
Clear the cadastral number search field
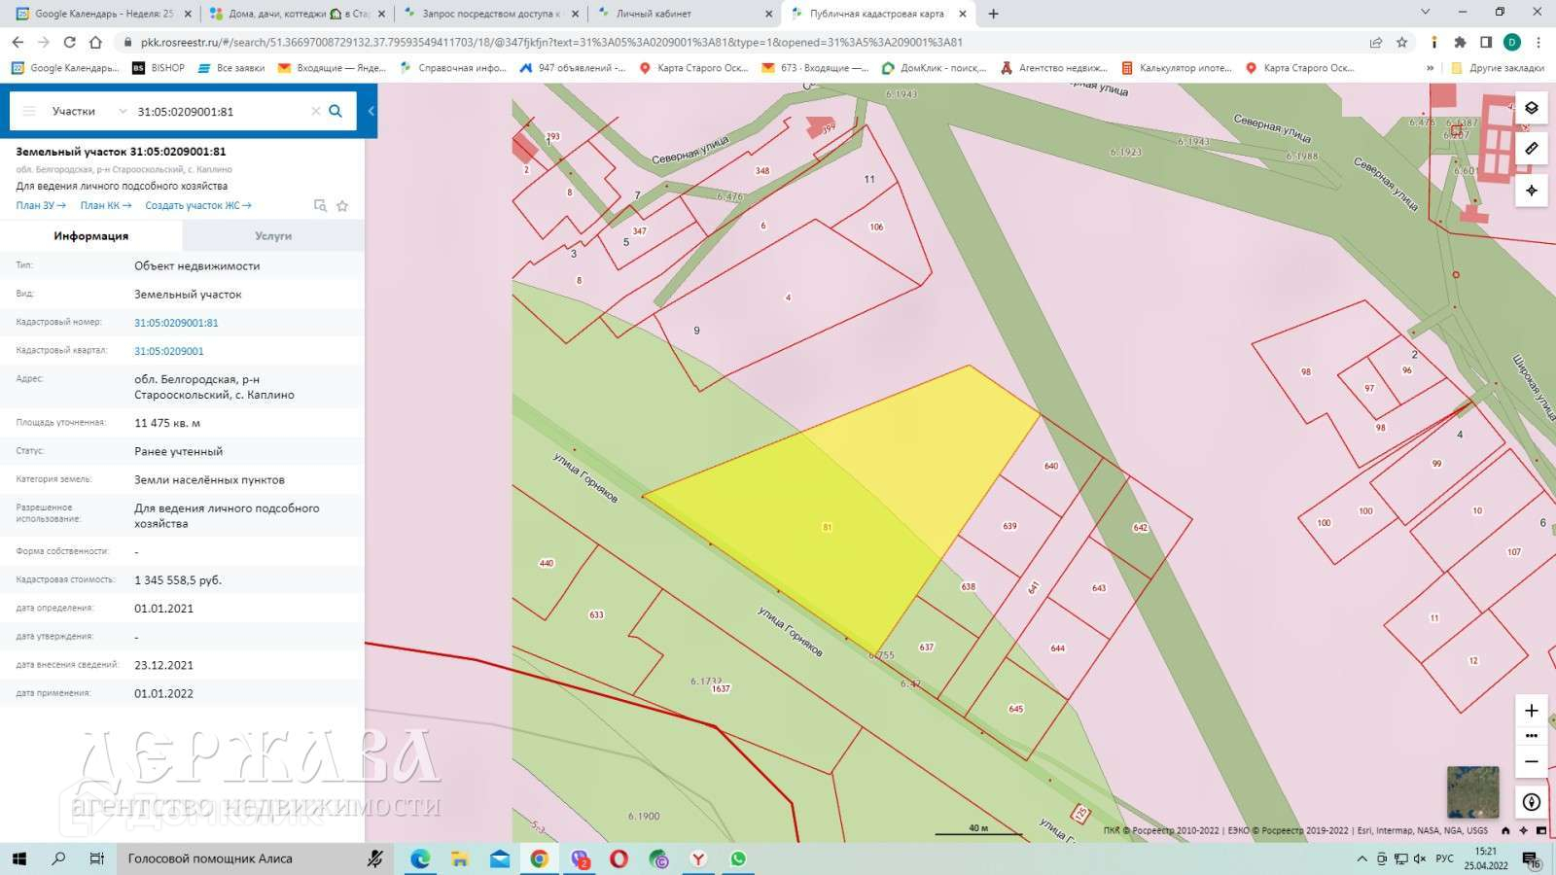click(x=315, y=111)
